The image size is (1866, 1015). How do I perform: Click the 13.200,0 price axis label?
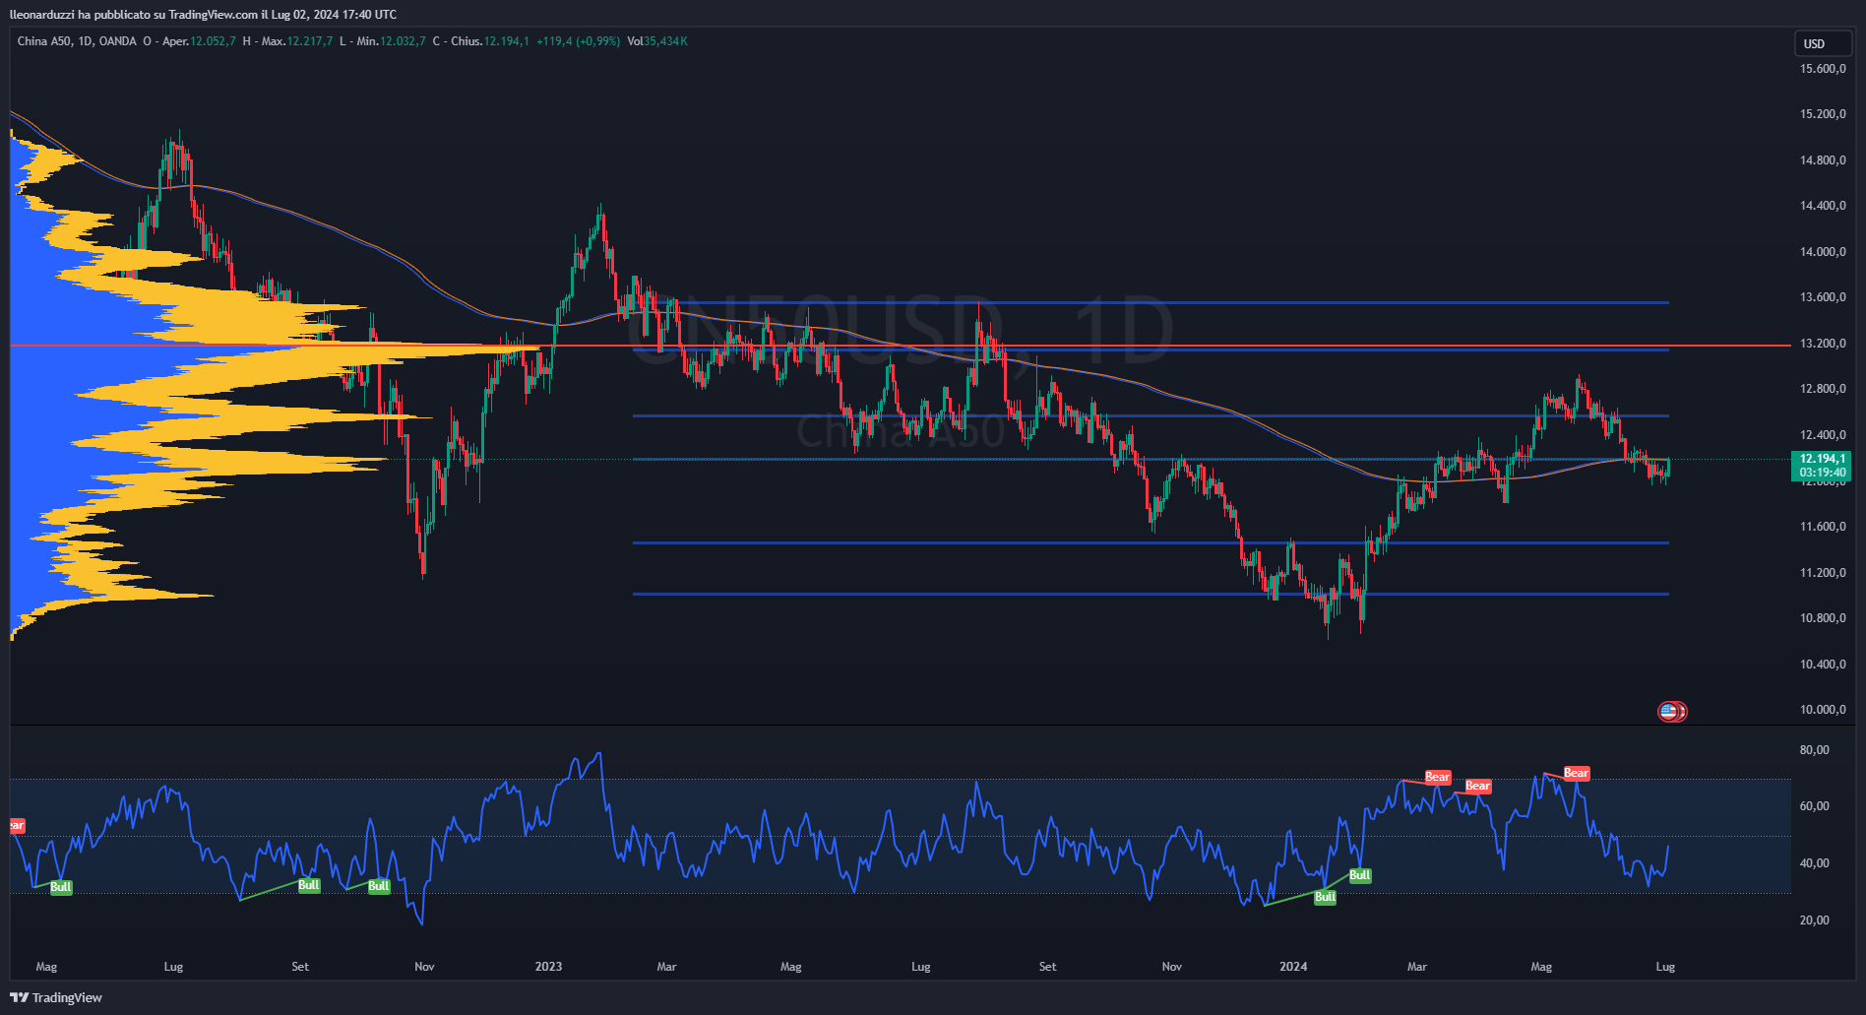[1823, 344]
